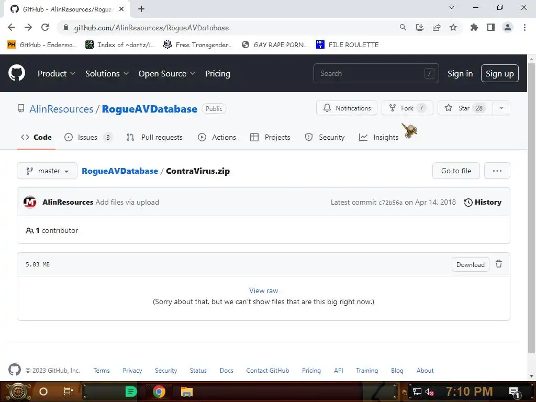Click the AlinResources commit avatar

click(30, 202)
